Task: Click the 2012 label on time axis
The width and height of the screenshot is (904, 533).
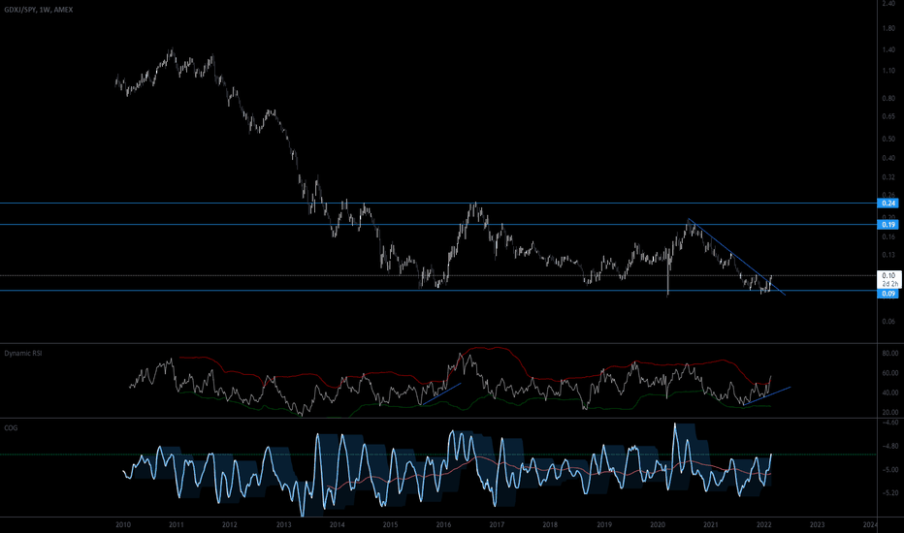Action: [230, 525]
